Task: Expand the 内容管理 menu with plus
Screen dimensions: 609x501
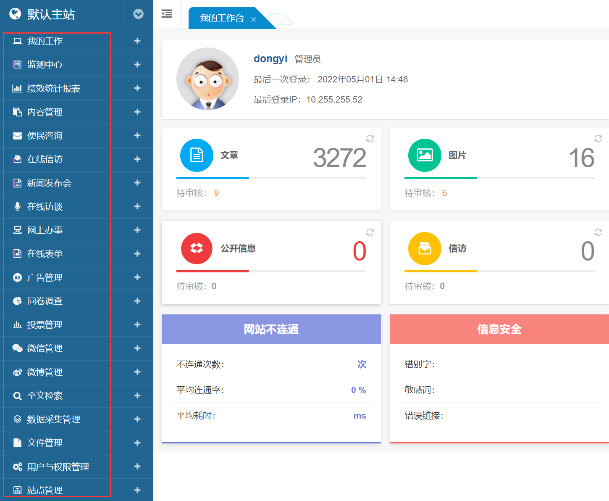Action: 137,112
